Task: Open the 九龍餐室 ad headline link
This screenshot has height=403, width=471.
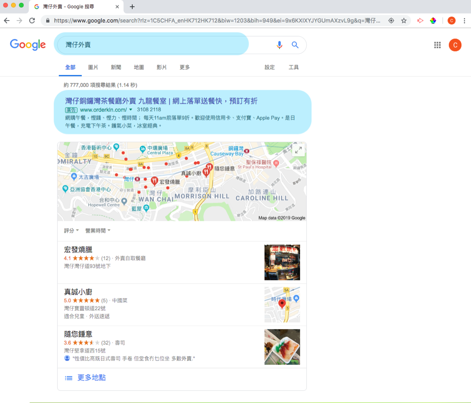Action: 161,101
